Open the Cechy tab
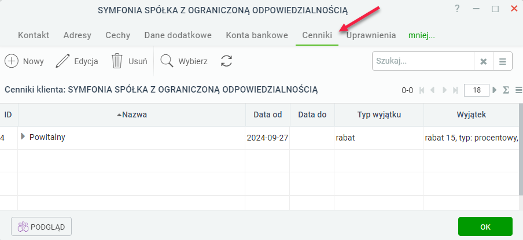The image size is (523, 240). pyautogui.click(x=118, y=35)
